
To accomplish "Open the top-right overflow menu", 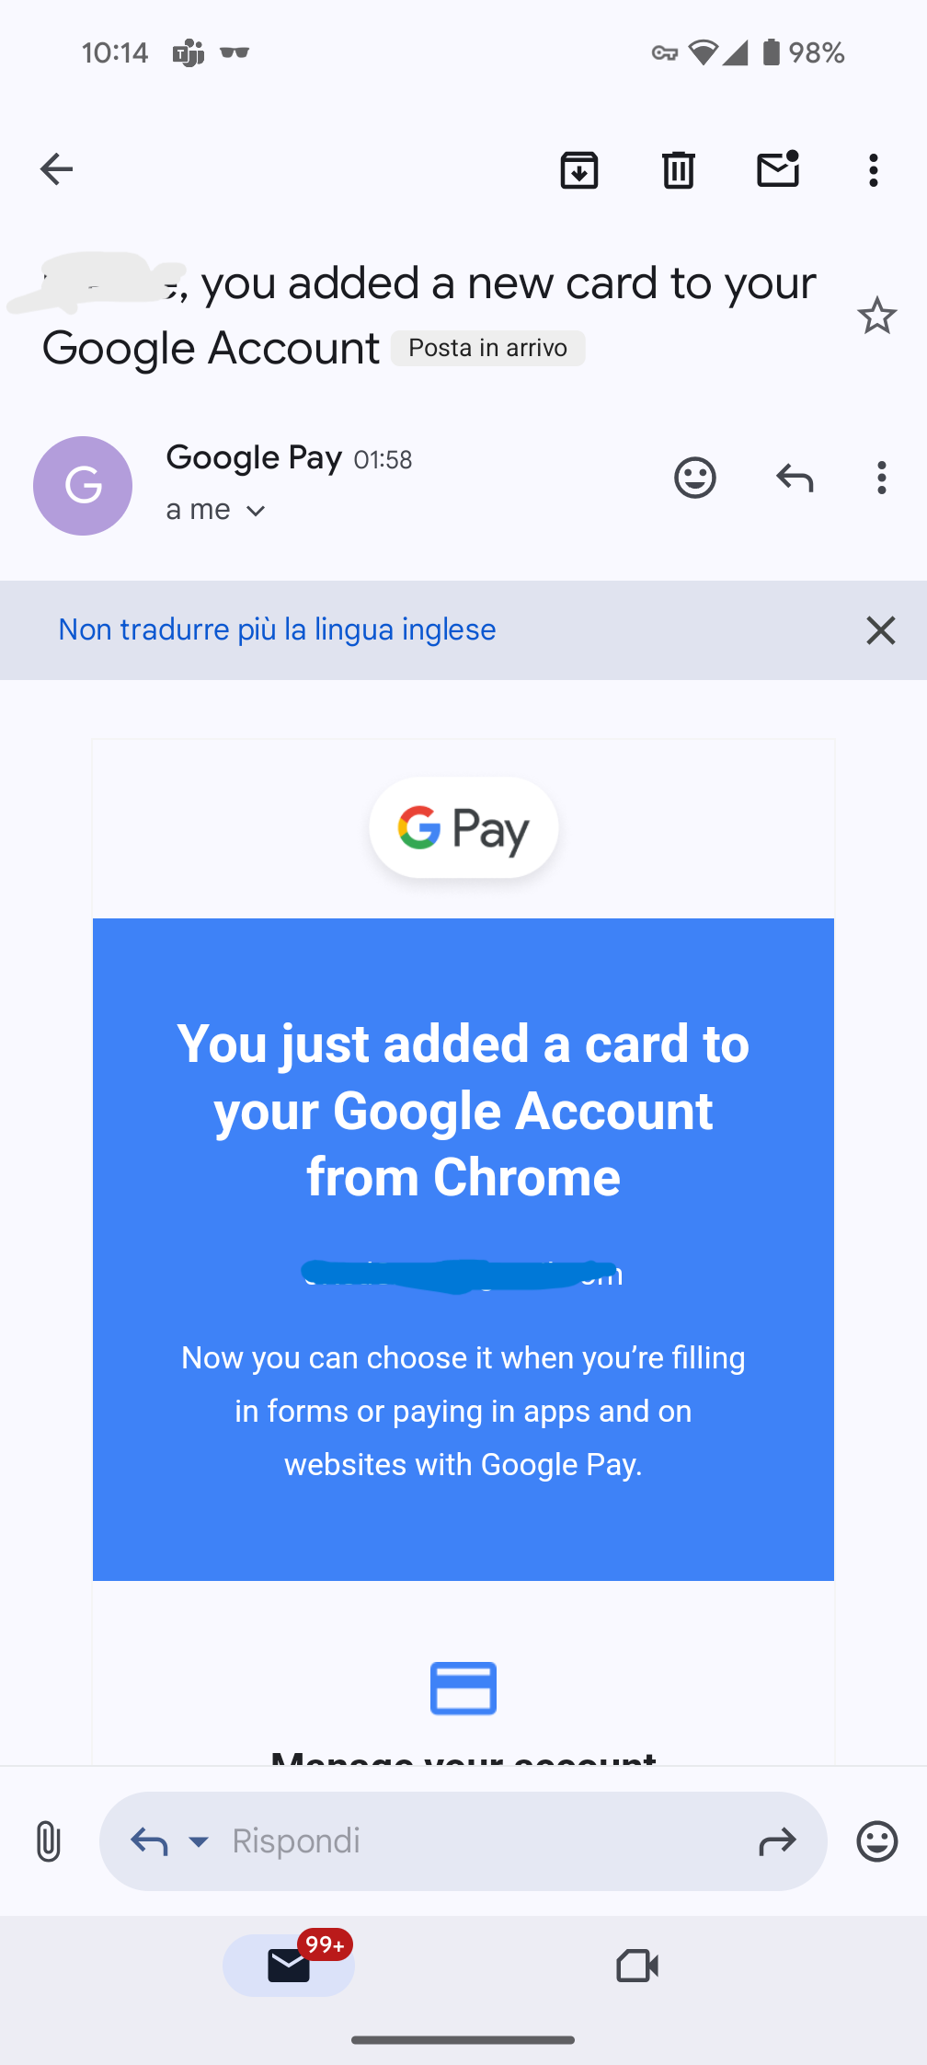I will 874,169.
